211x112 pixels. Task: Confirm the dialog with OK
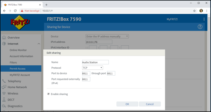127,104
